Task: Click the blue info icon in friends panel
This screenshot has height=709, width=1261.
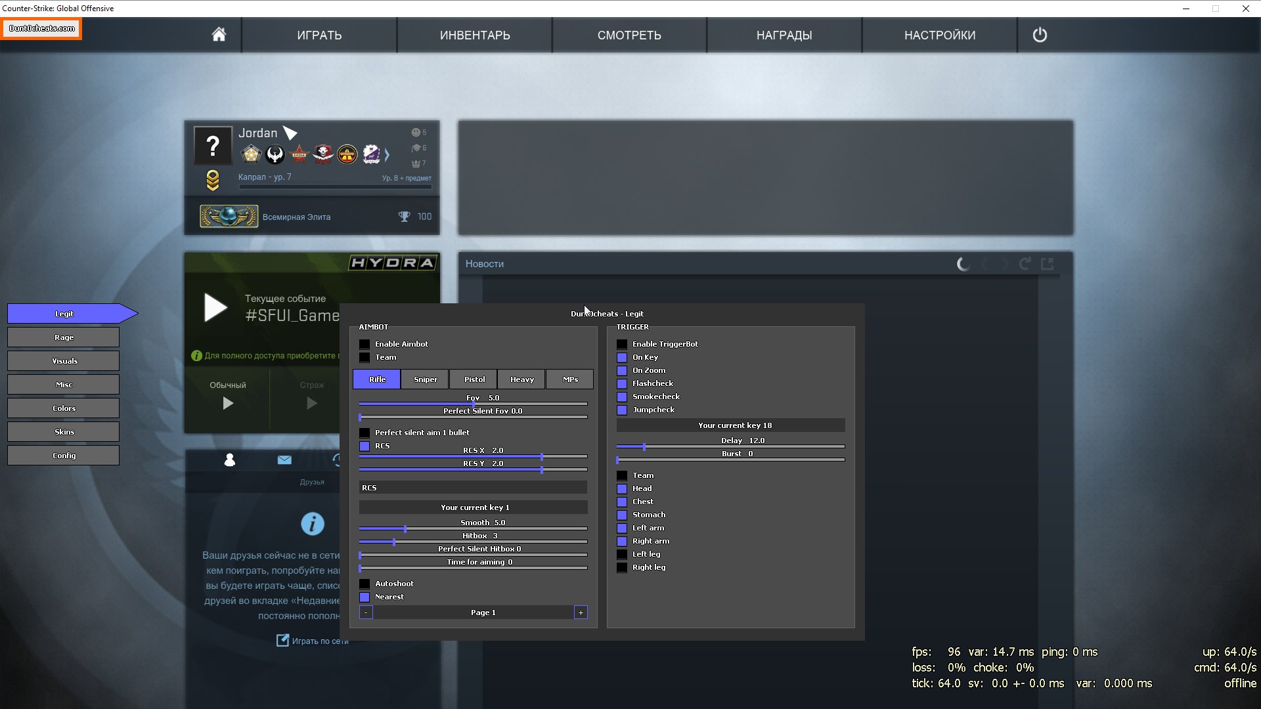Action: (312, 523)
